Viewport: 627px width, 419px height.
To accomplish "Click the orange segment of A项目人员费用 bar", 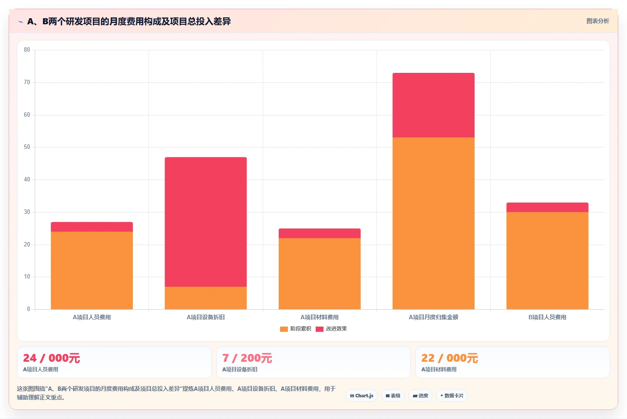I will click(x=92, y=270).
